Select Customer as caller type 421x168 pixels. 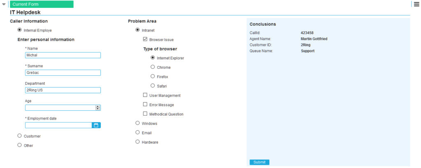[20, 136]
